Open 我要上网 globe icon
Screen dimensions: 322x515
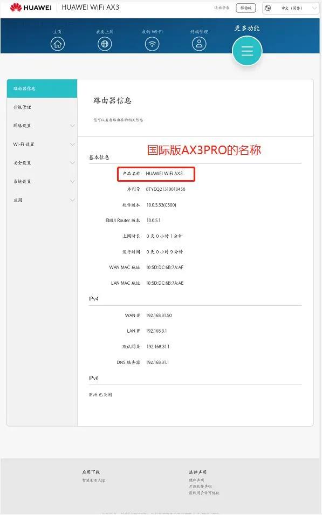[105, 44]
